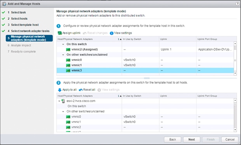Click the Add and Manage Hosts title icon
Viewport: 241px width, 145px height.
[4, 4]
